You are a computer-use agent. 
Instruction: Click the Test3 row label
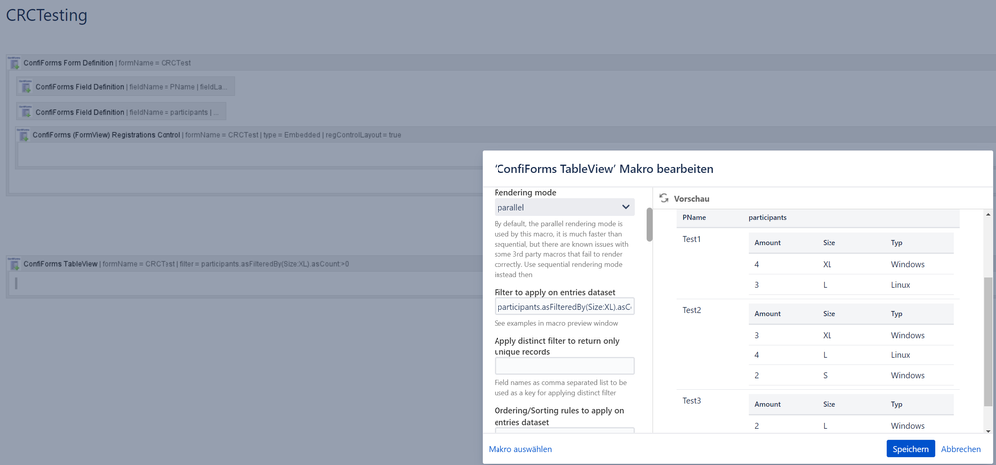[x=693, y=401]
